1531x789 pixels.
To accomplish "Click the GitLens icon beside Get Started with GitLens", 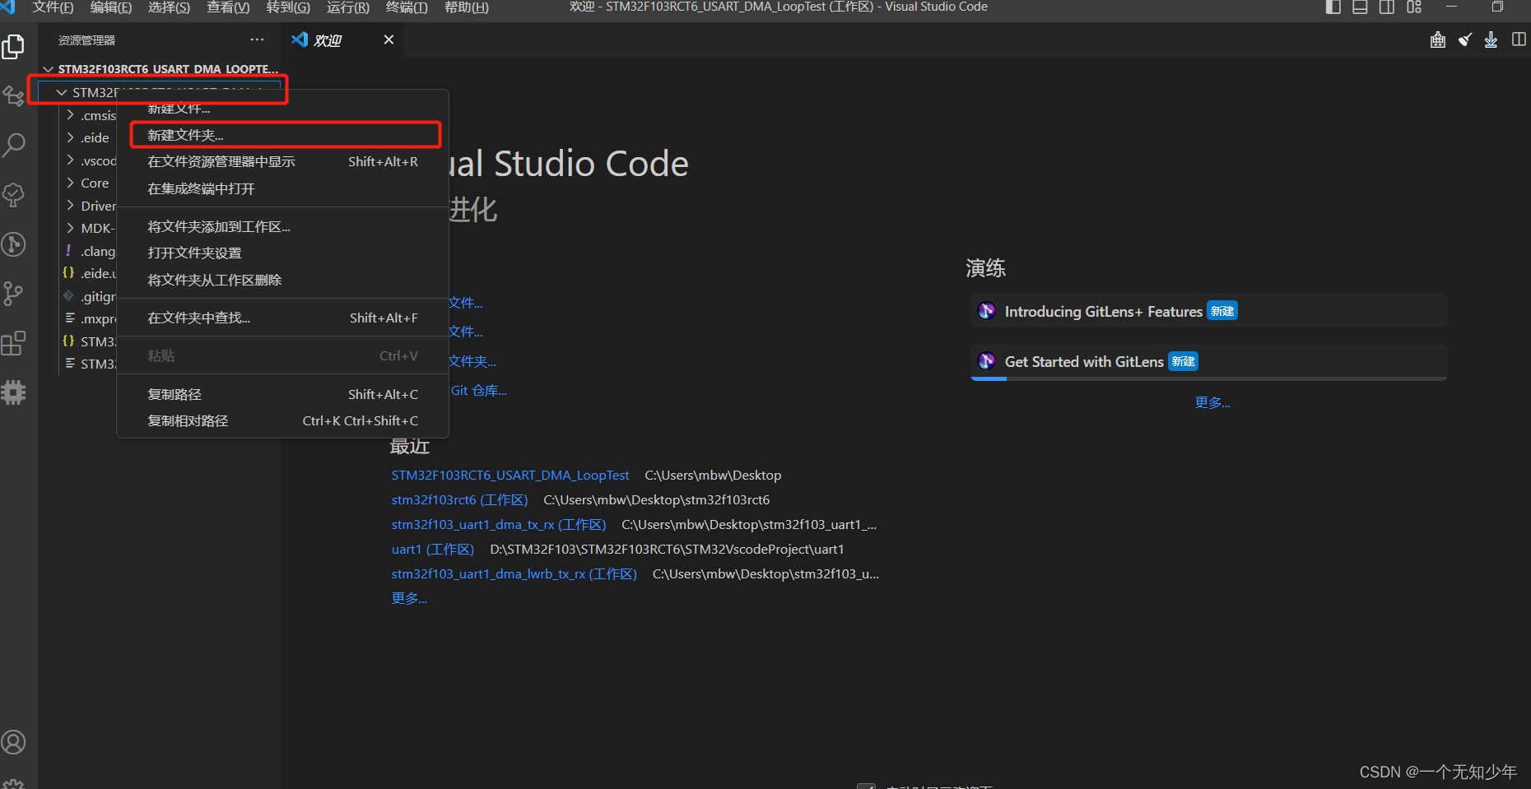I will tap(986, 361).
